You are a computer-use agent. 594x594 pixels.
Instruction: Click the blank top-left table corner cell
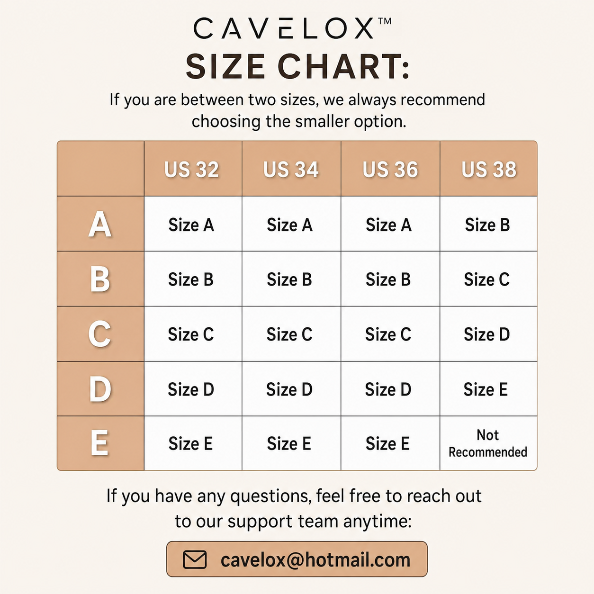(x=100, y=169)
